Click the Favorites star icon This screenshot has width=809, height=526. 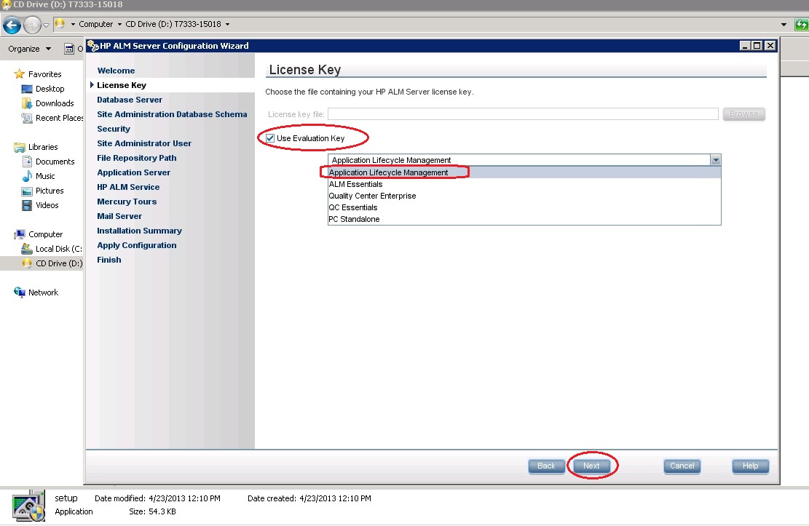click(x=20, y=73)
